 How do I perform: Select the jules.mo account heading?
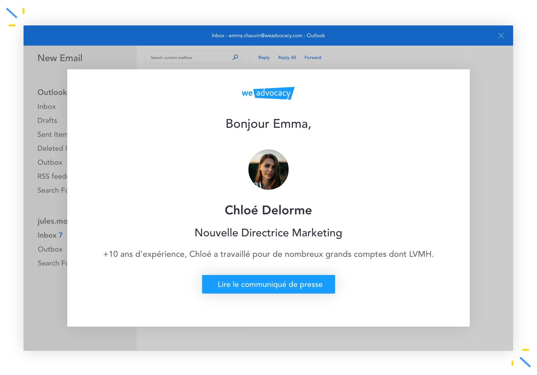click(x=52, y=221)
